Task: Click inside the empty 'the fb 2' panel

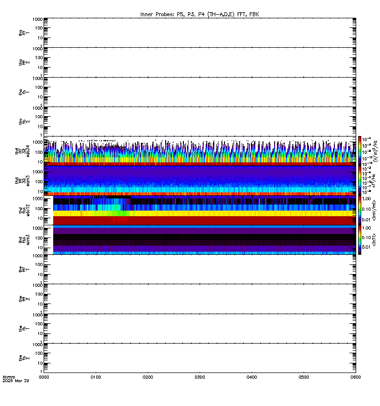Action: pos(200,358)
